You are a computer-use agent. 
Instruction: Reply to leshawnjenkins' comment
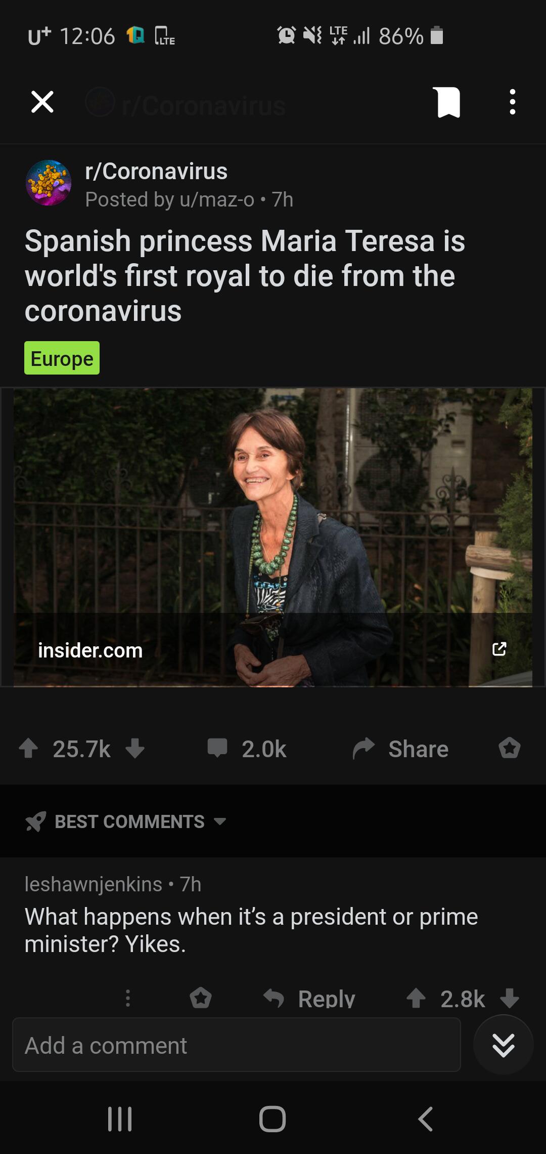coord(309,999)
